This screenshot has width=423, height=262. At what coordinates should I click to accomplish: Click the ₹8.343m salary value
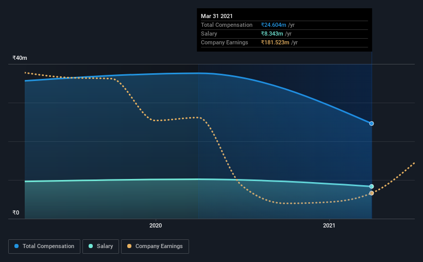(x=272, y=34)
